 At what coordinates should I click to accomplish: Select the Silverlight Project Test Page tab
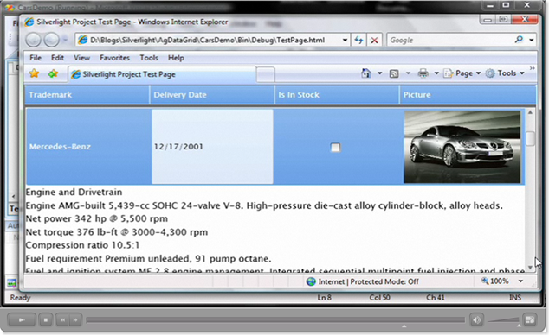click(x=162, y=74)
